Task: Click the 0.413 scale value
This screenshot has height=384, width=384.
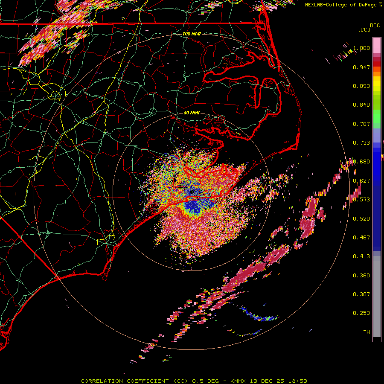Action: tap(361, 256)
